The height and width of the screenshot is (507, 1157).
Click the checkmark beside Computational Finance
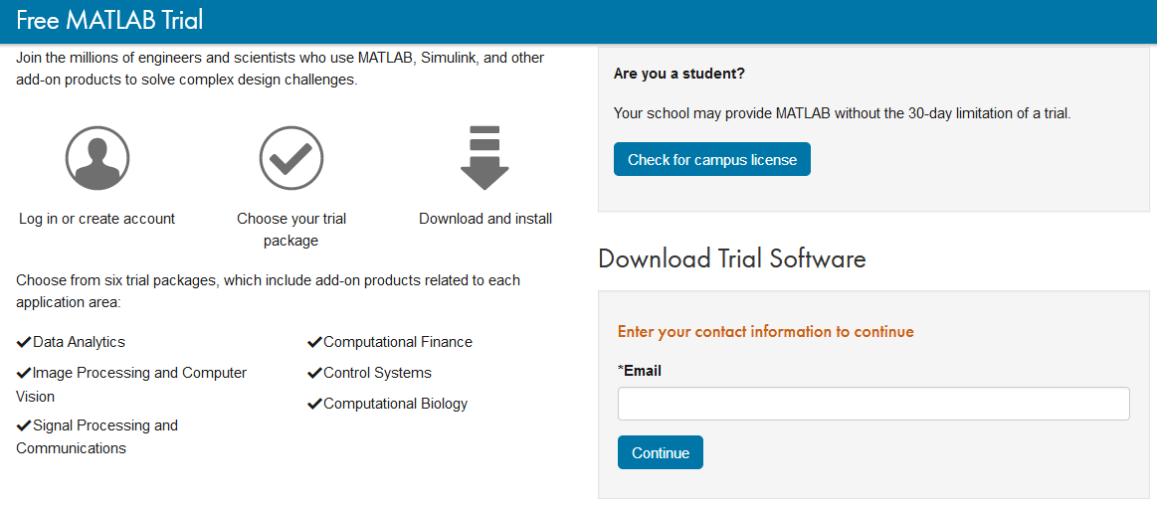(x=314, y=342)
